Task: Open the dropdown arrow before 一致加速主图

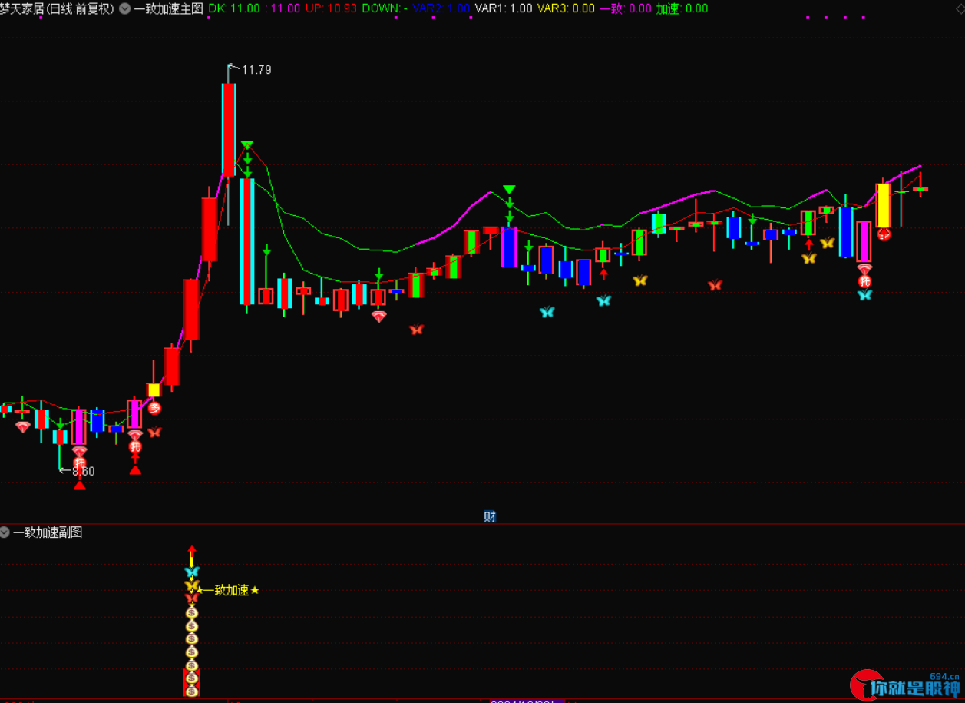Action: 124,8
